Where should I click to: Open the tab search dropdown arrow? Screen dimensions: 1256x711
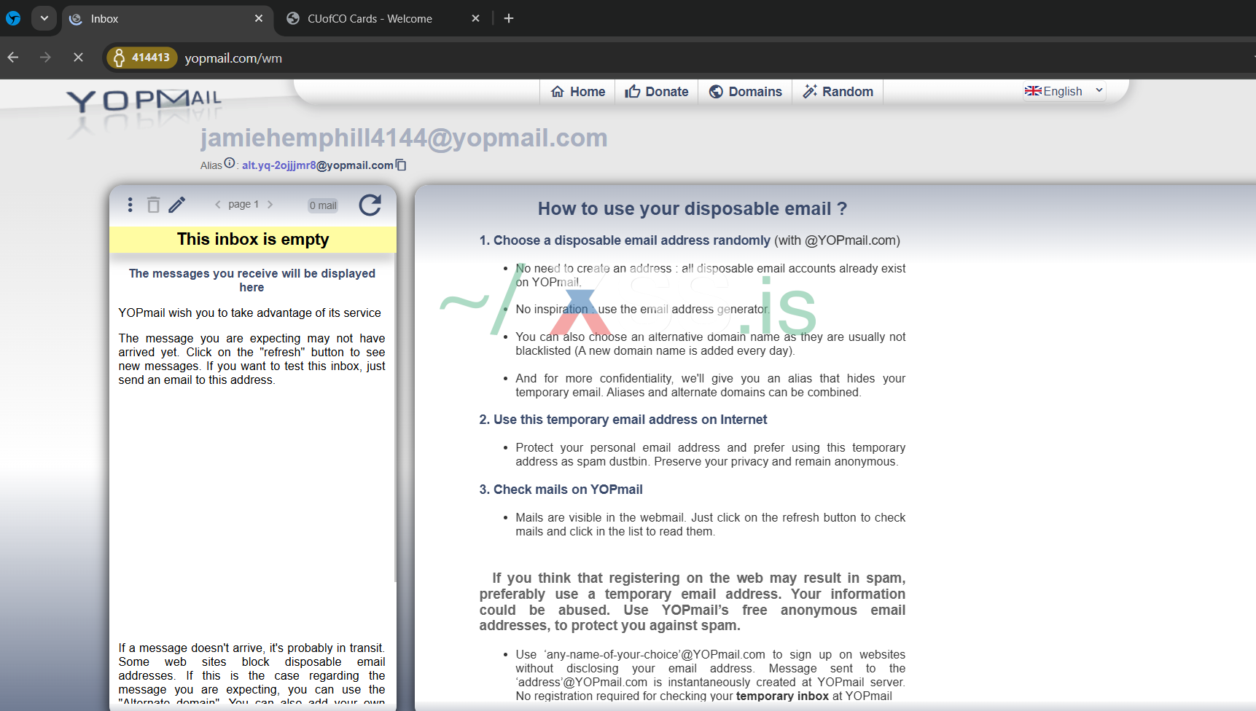pyautogui.click(x=44, y=18)
